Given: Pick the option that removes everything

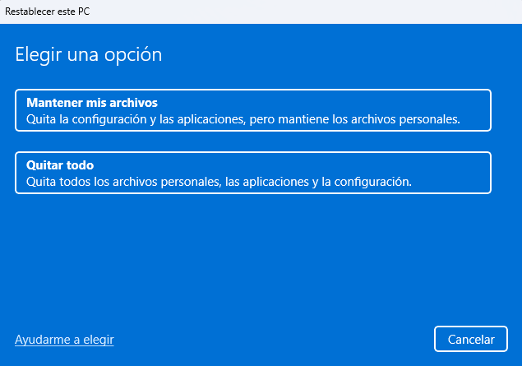Looking at the screenshot, I should pyautogui.click(x=253, y=173).
